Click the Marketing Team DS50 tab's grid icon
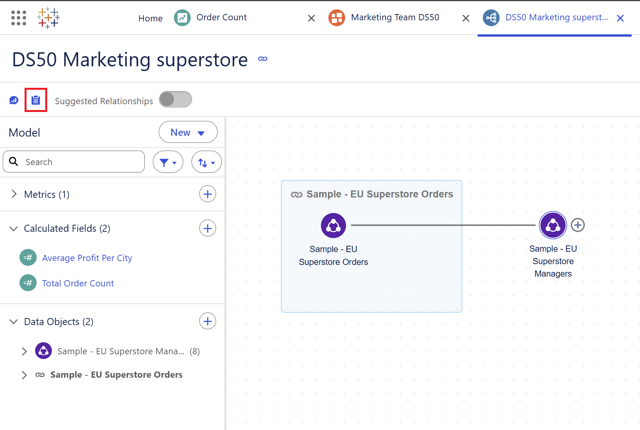This screenshot has width=640, height=430. tap(337, 18)
